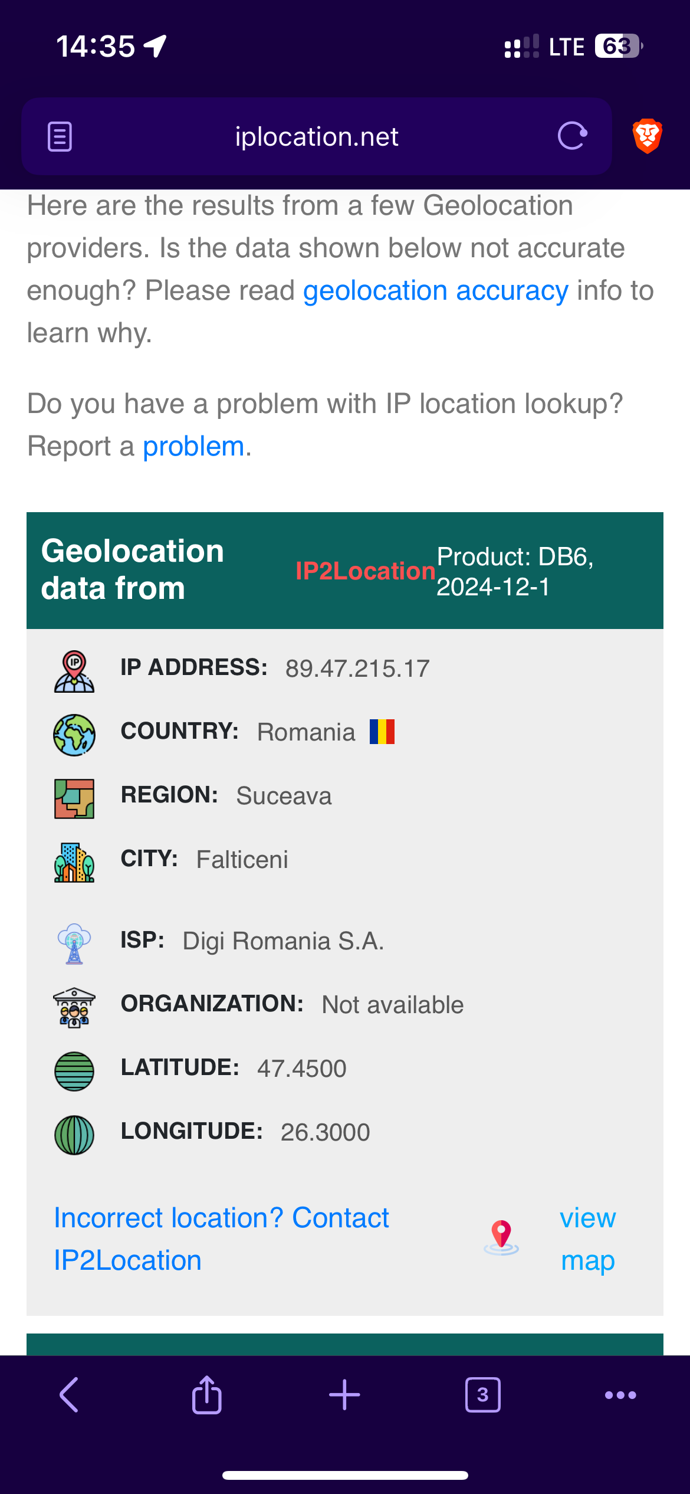Open the geolocation accuracy link

click(x=435, y=291)
